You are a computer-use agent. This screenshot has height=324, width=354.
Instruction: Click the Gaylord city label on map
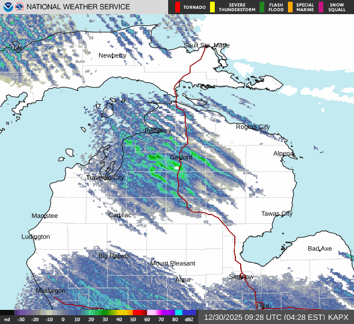(x=181, y=157)
